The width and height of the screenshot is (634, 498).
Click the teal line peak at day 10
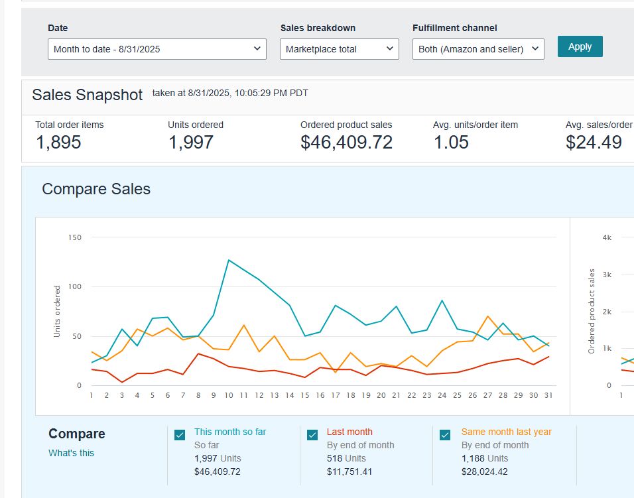tap(229, 260)
